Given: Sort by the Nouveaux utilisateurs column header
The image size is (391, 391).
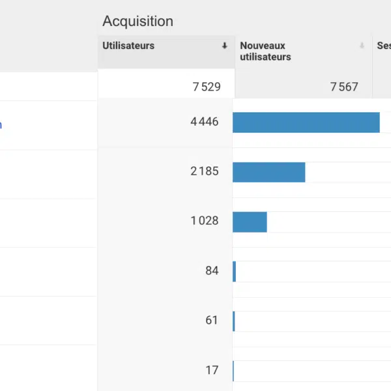Looking at the screenshot, I should pyautogui.click(x=265, y=51).
